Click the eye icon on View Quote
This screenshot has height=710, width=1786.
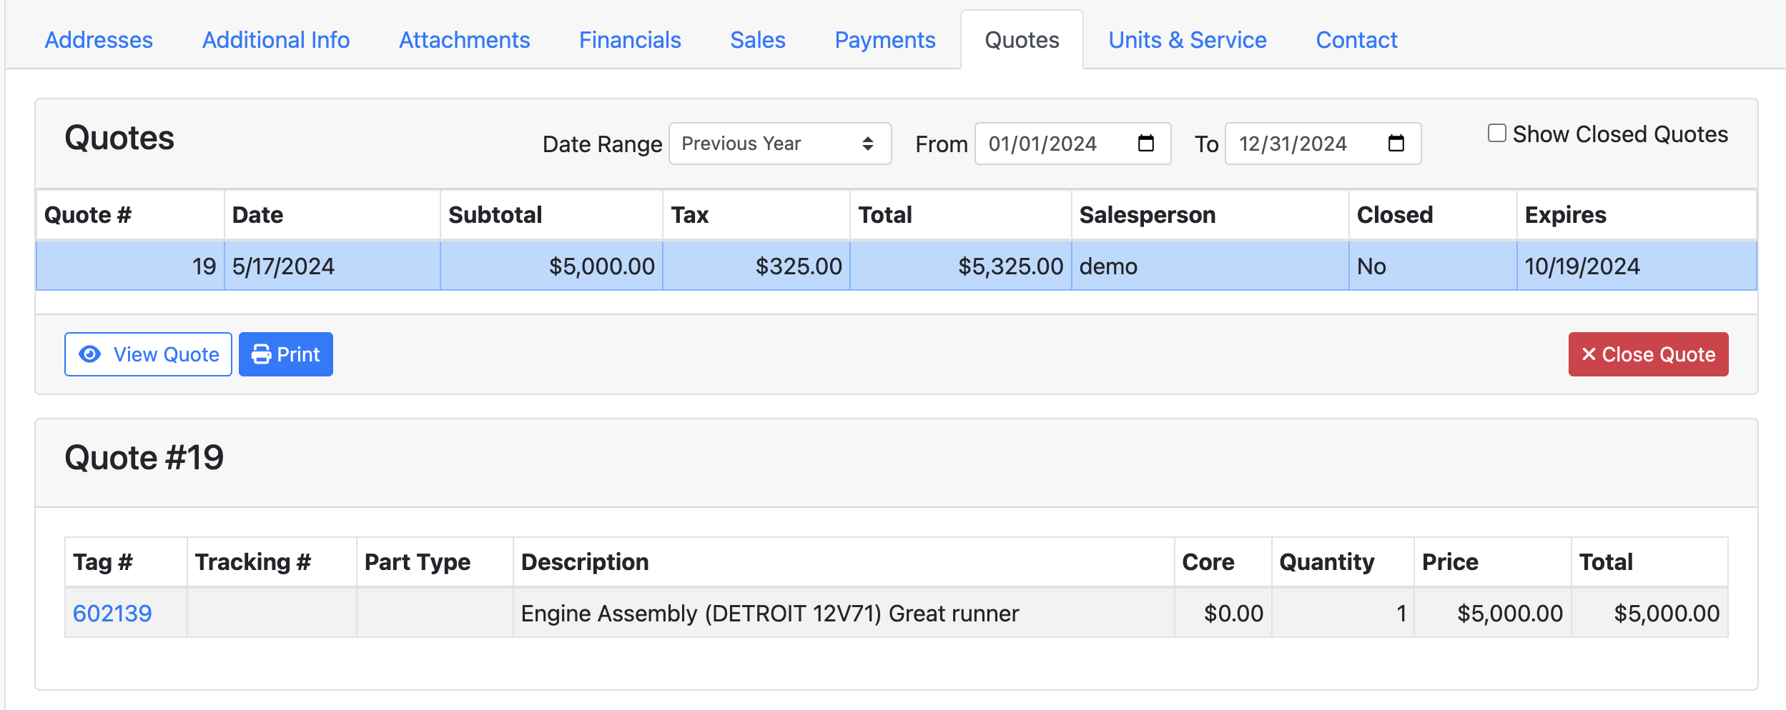coord(90,354)
